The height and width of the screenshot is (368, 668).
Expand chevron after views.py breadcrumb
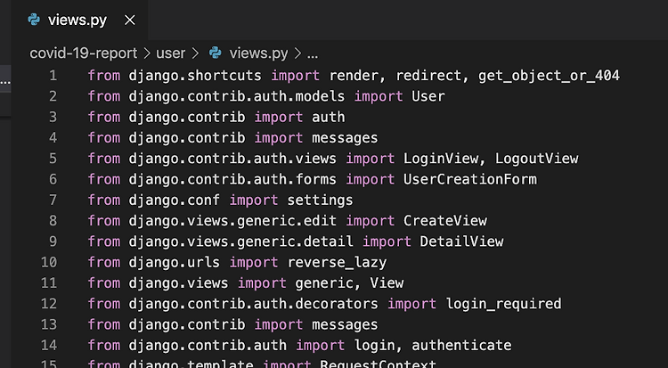297,53
